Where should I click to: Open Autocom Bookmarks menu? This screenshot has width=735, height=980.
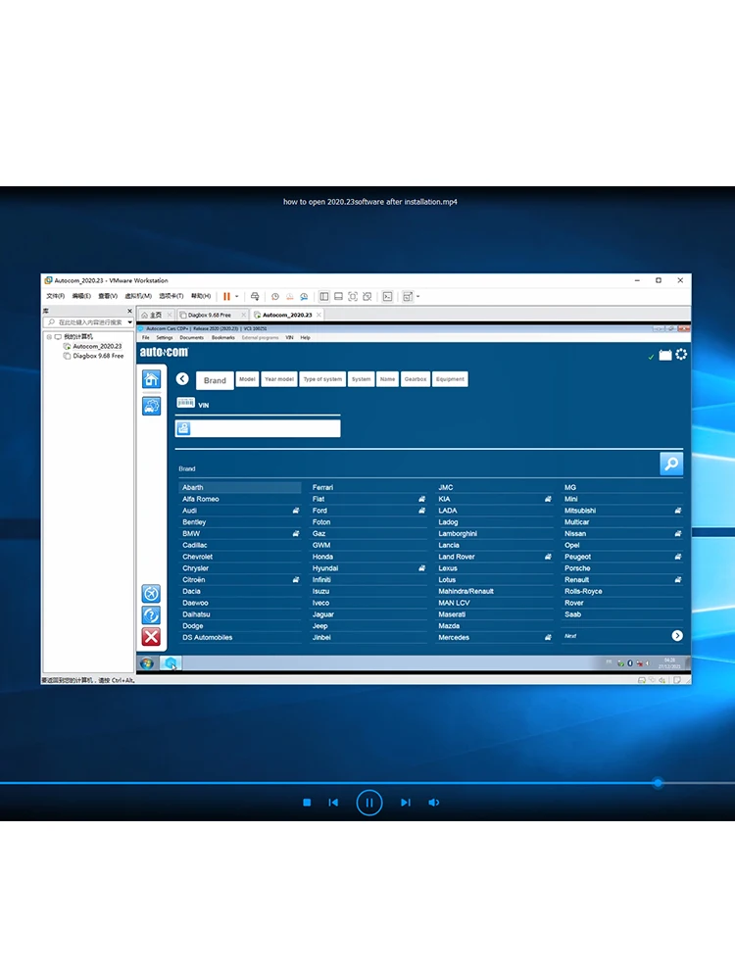tap(223, 337)
